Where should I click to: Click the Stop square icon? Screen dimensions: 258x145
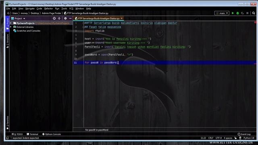[247, 13]
